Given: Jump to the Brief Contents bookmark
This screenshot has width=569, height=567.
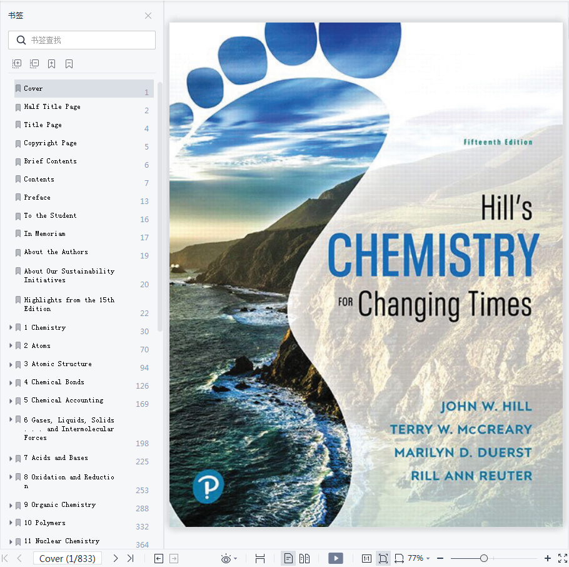Looking at the screenshot, I should click(84, 161).
